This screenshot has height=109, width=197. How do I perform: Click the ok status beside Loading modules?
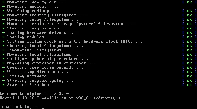pos(189,37)
